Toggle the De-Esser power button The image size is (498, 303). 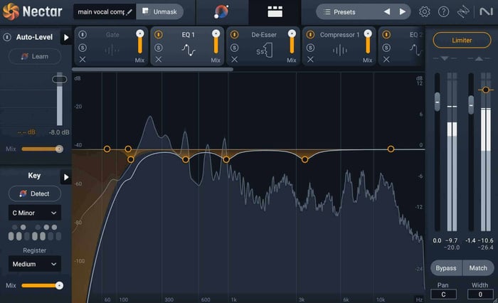tap(234, 34)
